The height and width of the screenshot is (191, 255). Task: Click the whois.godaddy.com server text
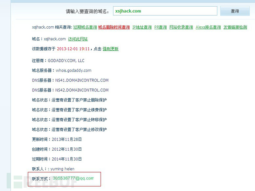pos(74,70)
